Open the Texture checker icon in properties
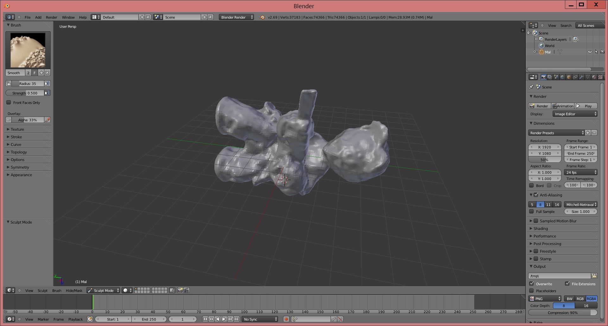This screenshot has height=326, width=608. [x=600, y=77]
